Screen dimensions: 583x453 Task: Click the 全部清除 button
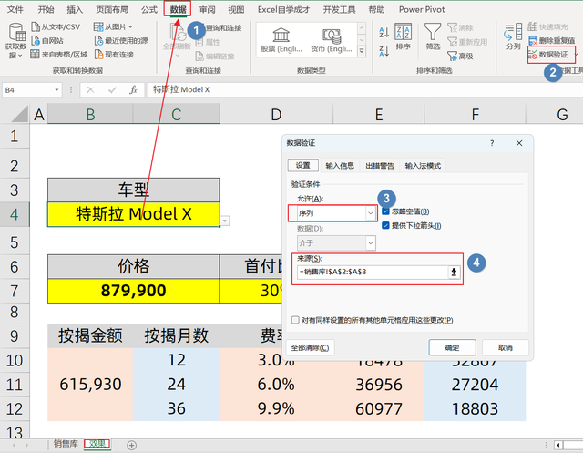(310, 347)
